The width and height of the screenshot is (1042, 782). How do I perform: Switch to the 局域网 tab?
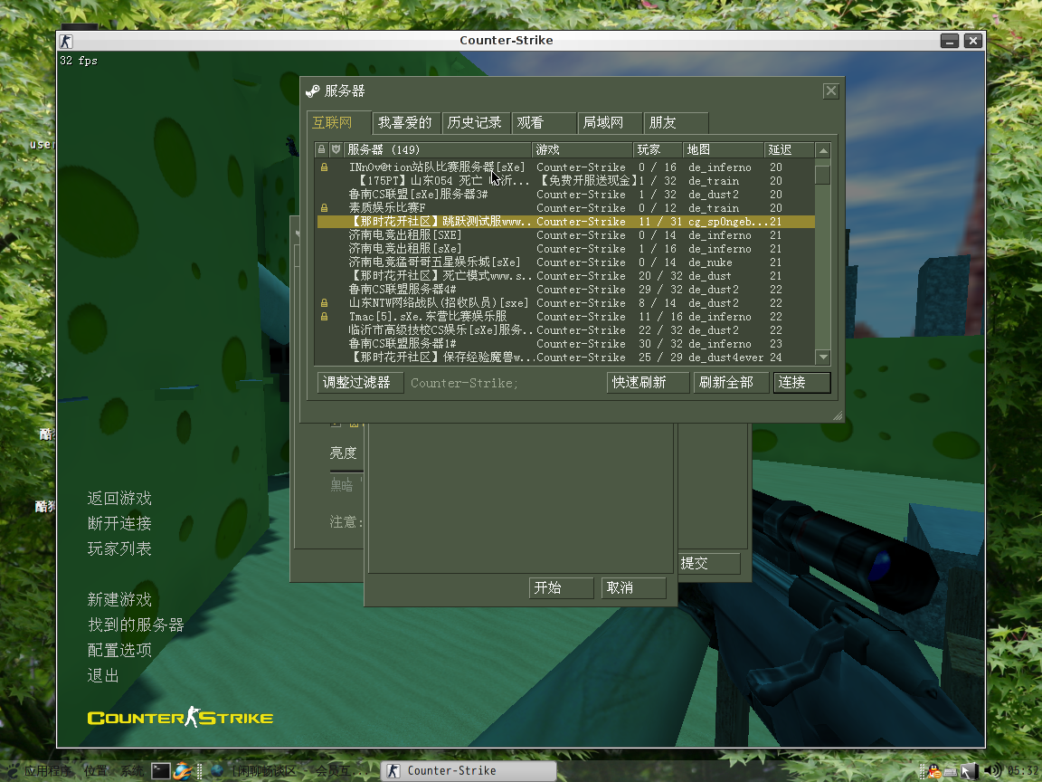[x=610, y=123]
